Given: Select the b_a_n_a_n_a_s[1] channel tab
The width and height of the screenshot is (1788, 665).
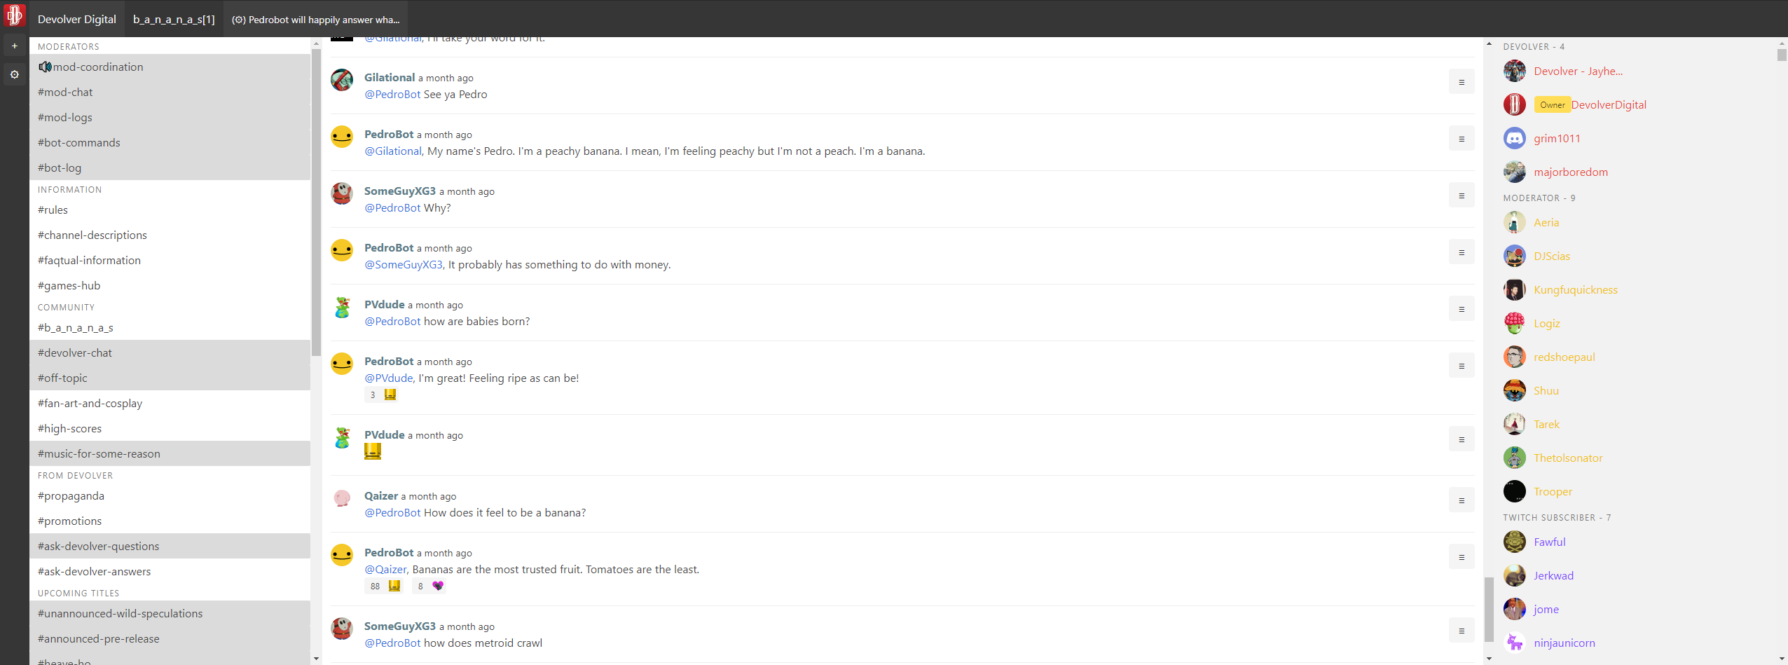Looking at the screenshot, I should tap(174, 19).
